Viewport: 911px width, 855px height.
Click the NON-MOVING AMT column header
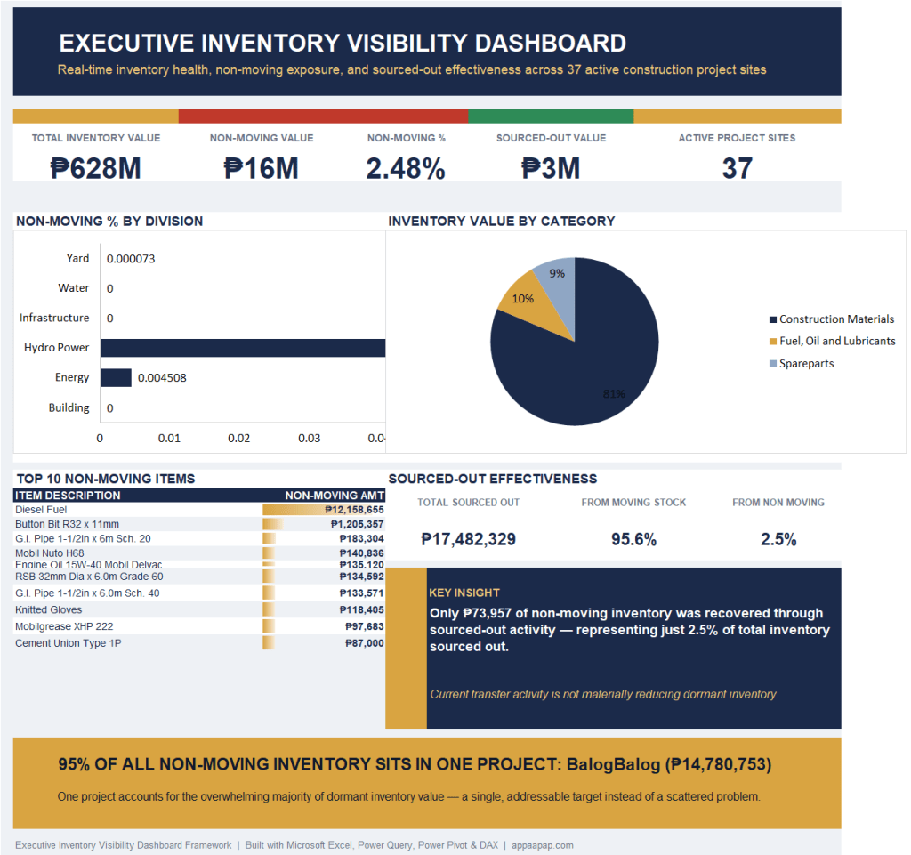(335, 496)
